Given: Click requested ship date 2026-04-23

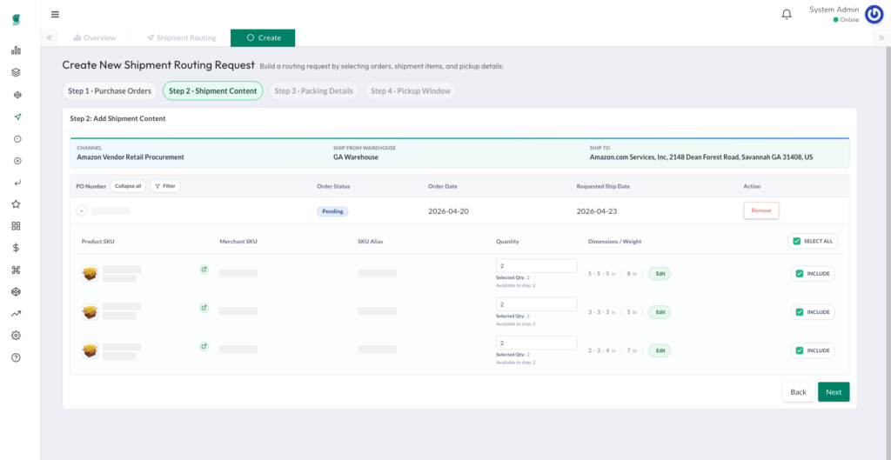Looking at the screenshot, I should [x=597, y=211].
